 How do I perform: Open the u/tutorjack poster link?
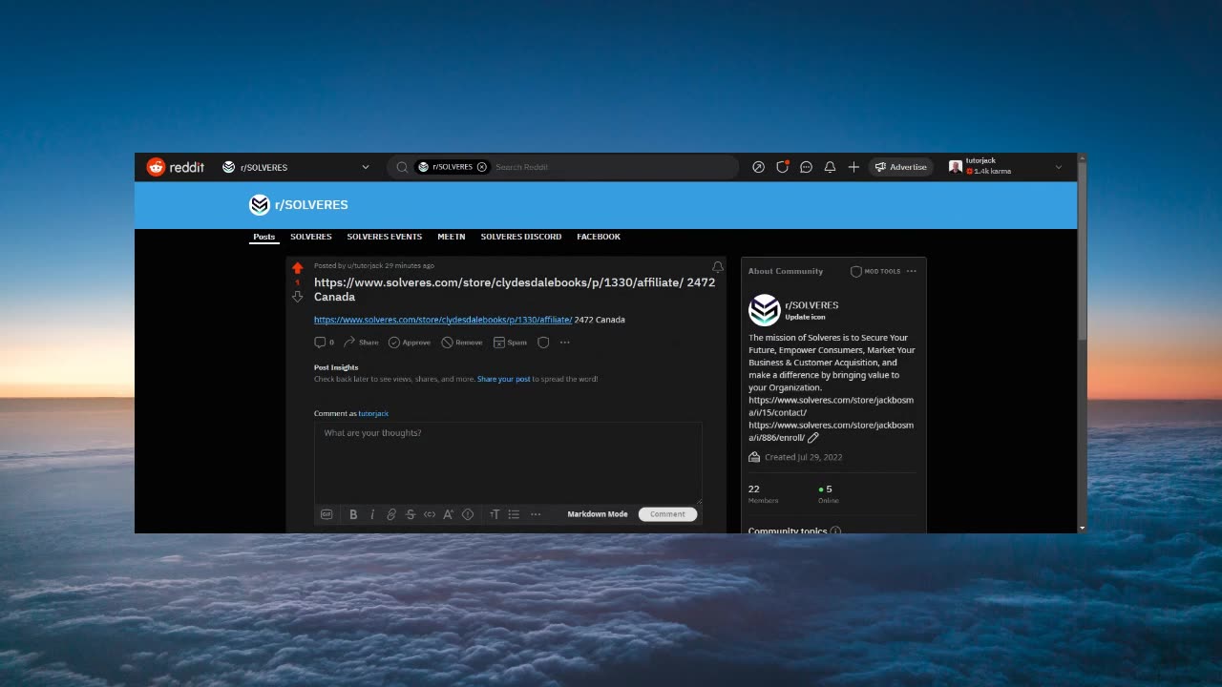365,265
